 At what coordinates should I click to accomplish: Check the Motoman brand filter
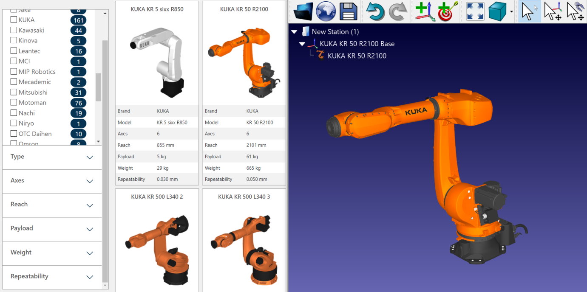pos(14,102)
